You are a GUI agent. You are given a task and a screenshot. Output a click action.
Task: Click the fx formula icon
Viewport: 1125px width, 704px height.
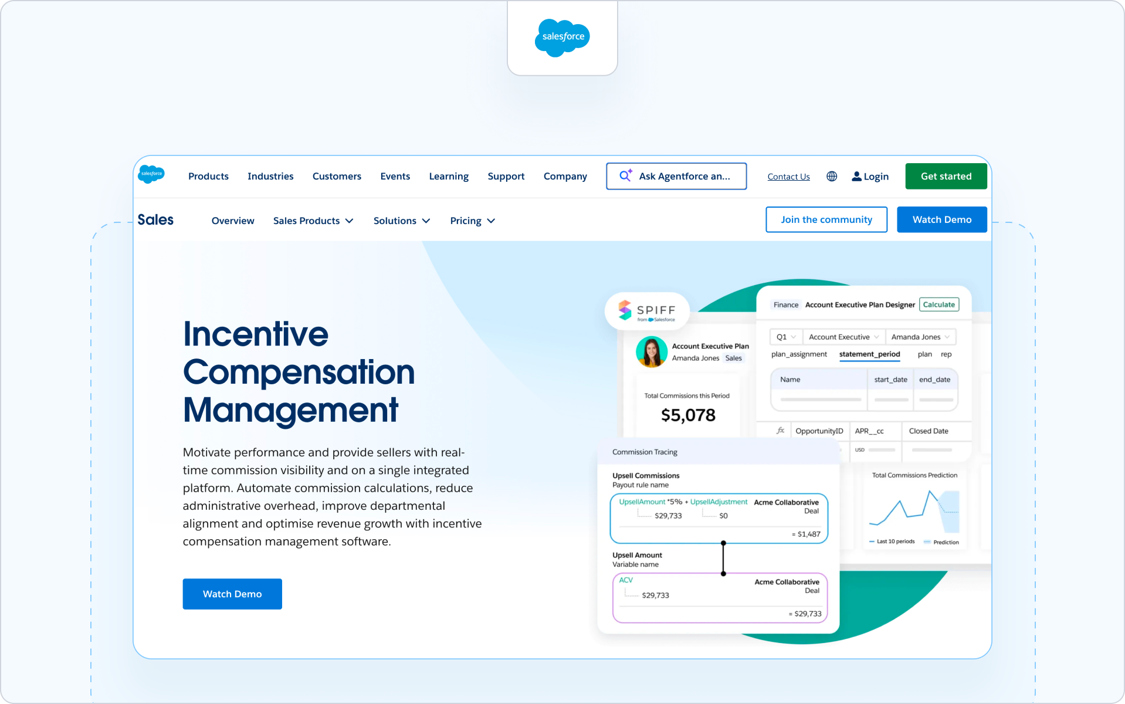(x=780, y=431)
